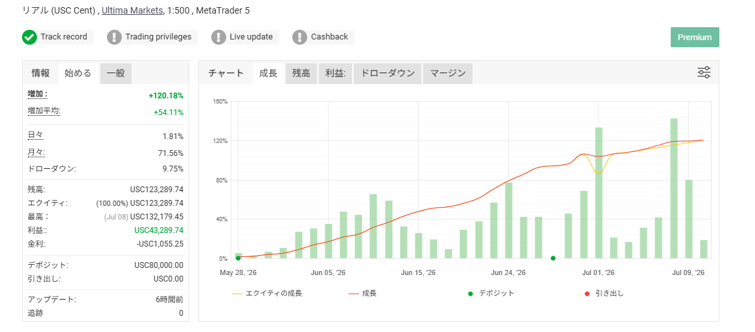Switch to the 一般 tab
755x332 pixels.
click(x=115, y=73)
